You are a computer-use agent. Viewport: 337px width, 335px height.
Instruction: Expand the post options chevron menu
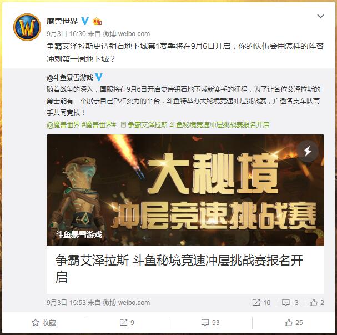pos(320,16)
